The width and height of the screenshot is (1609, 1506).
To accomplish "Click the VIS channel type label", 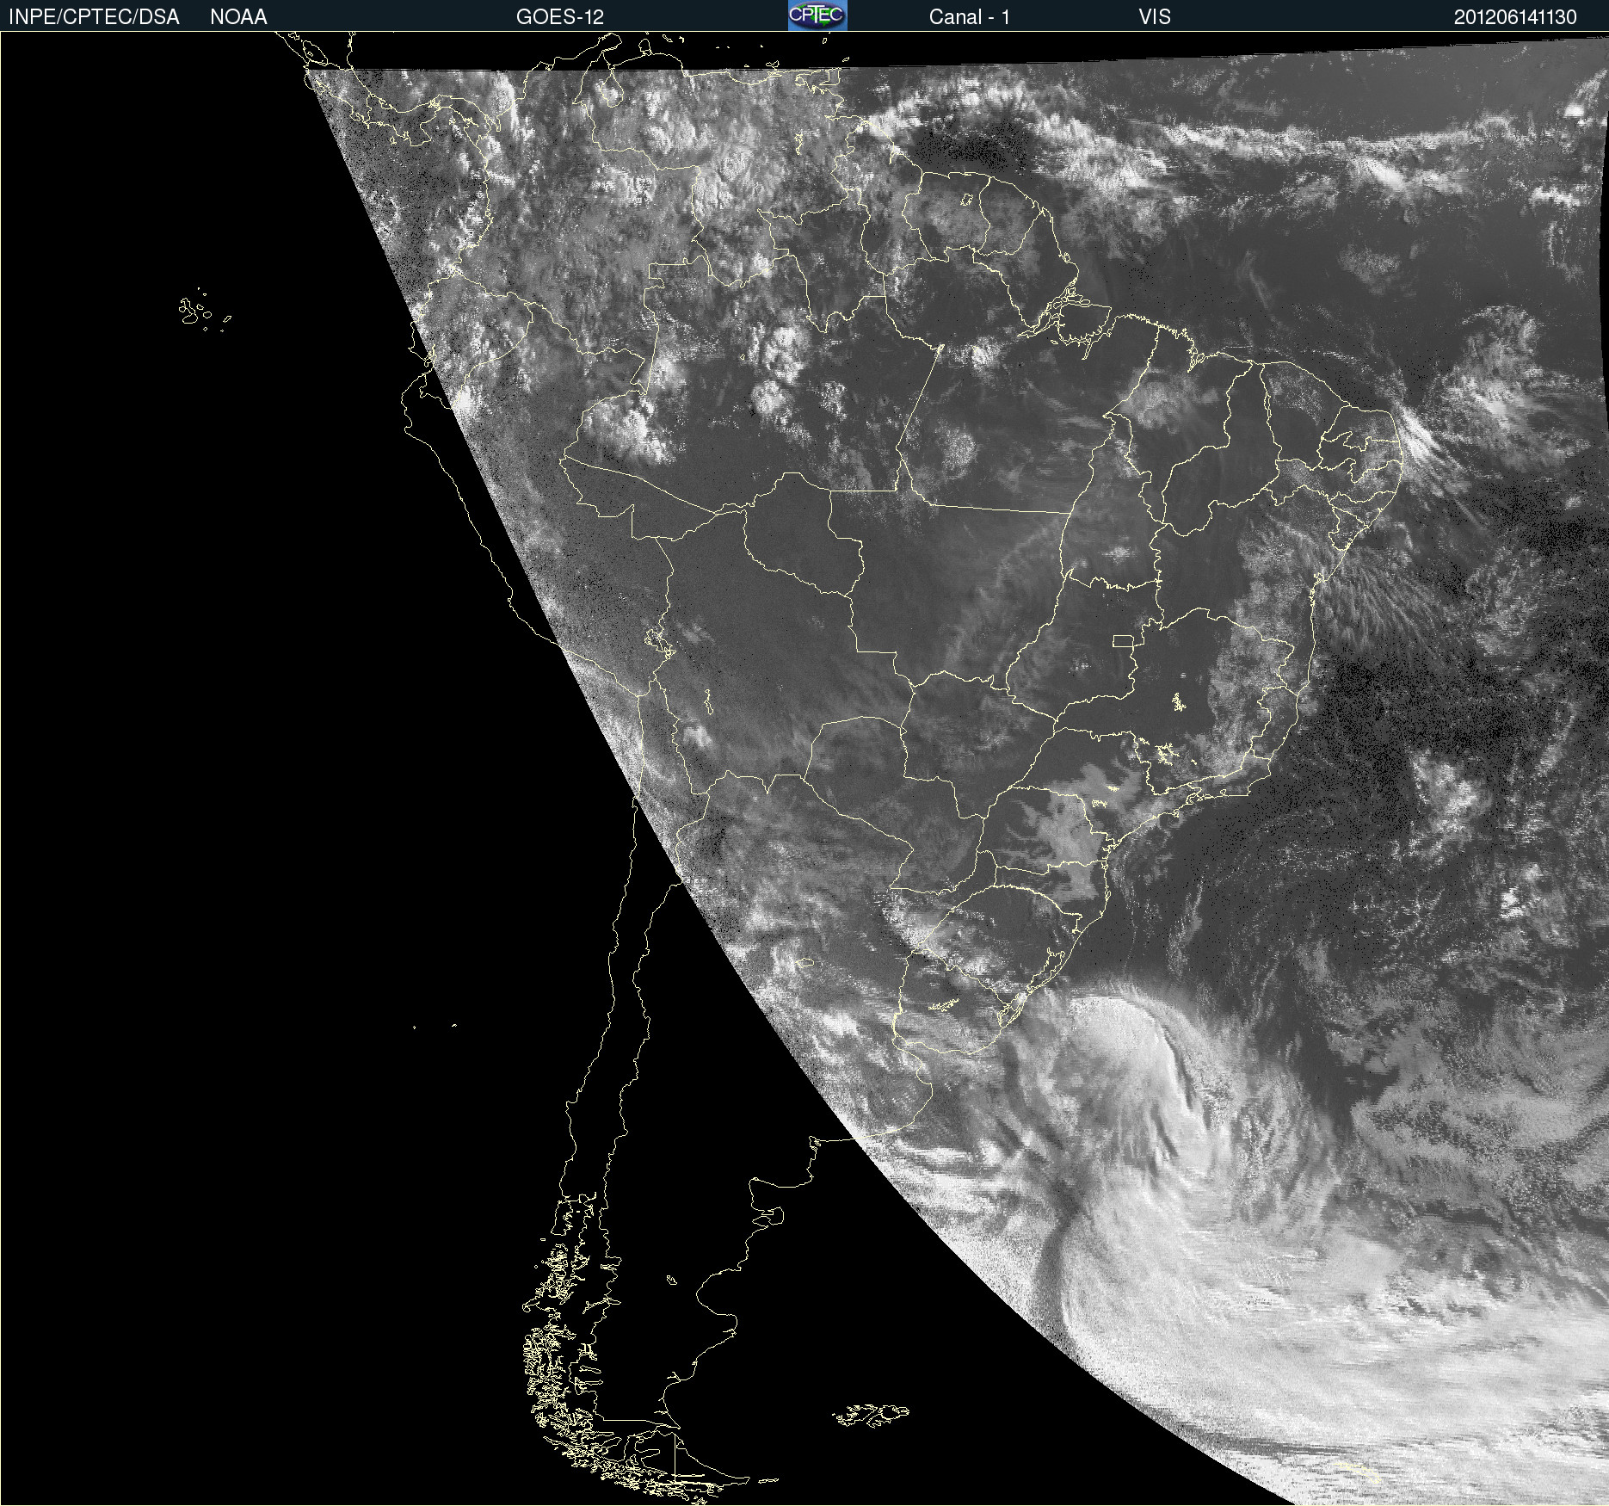I will pos(1155,17).
